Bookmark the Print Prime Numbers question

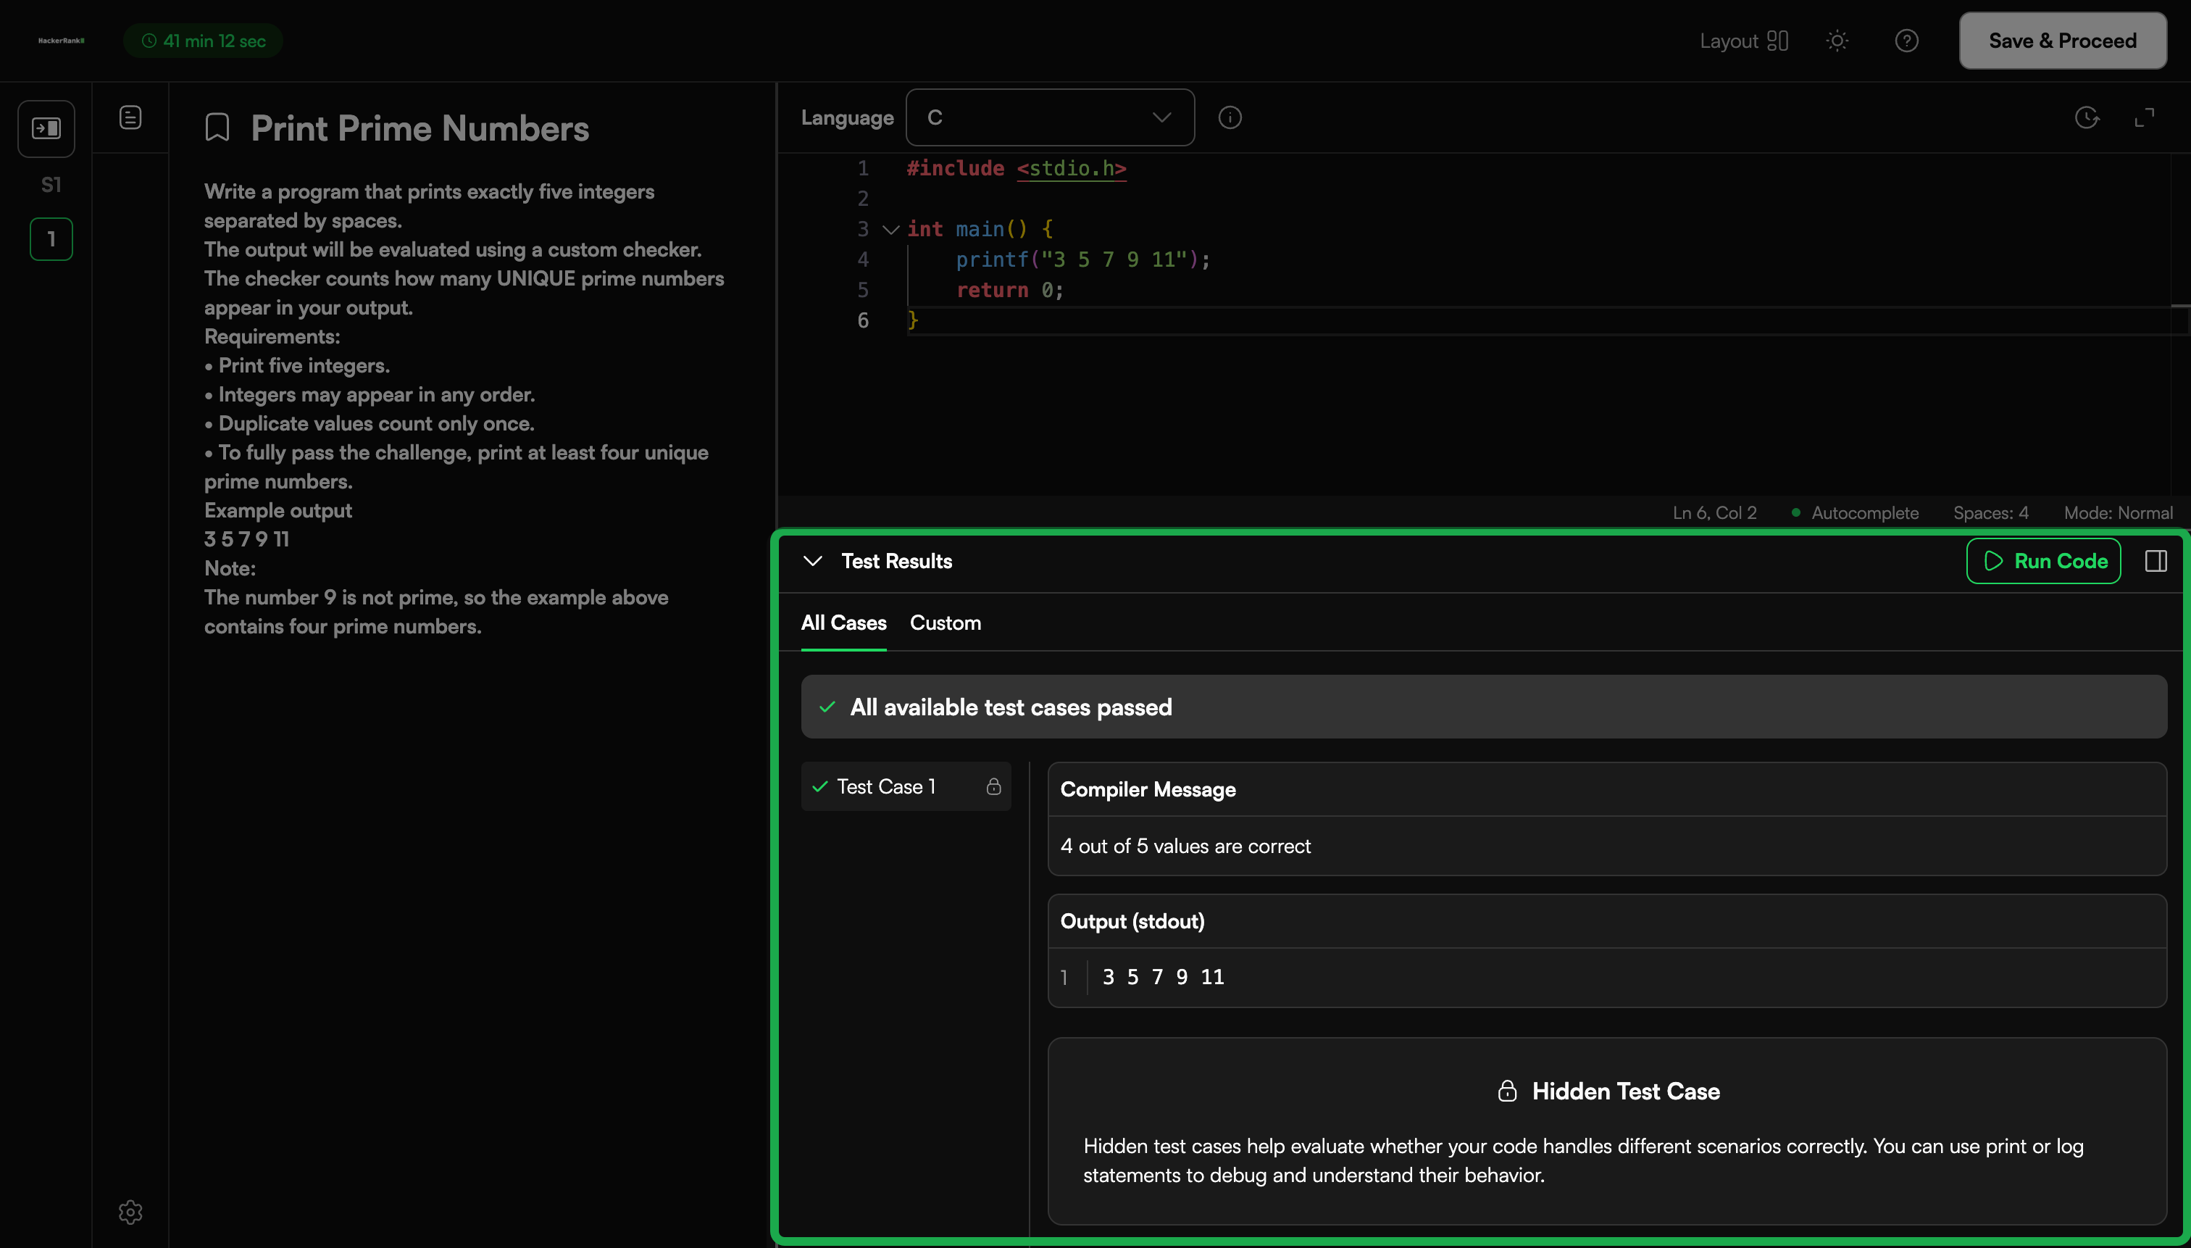click(217, 128)
